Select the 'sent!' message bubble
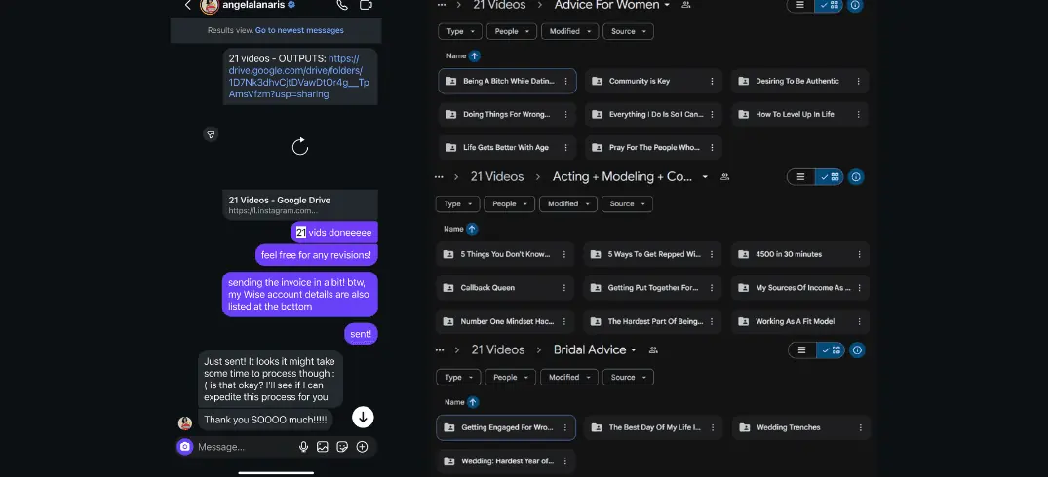 (361, 334)
